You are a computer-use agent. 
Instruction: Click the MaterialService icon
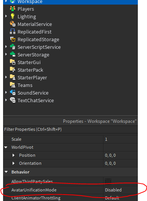point(13,24)
